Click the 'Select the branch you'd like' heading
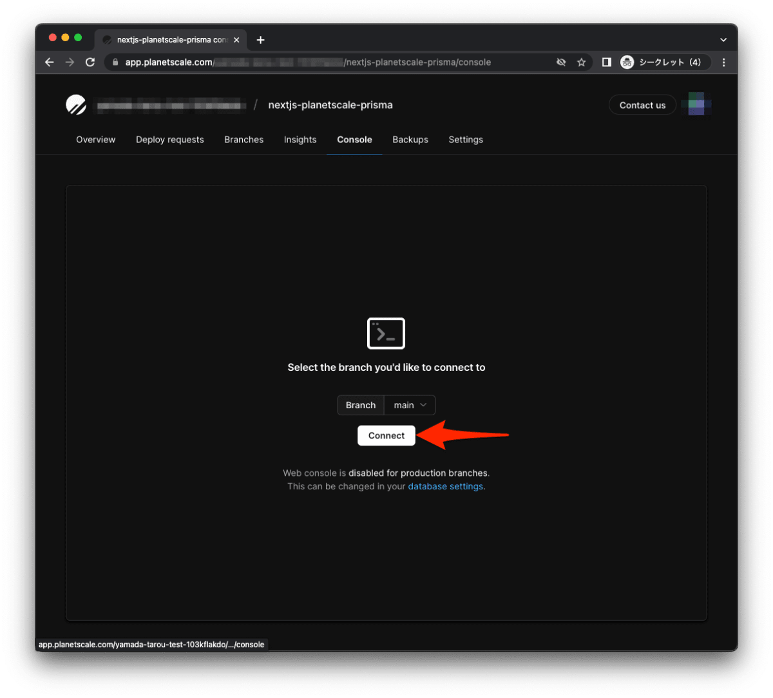Screen dimensions: 773x698 [386, 367]
